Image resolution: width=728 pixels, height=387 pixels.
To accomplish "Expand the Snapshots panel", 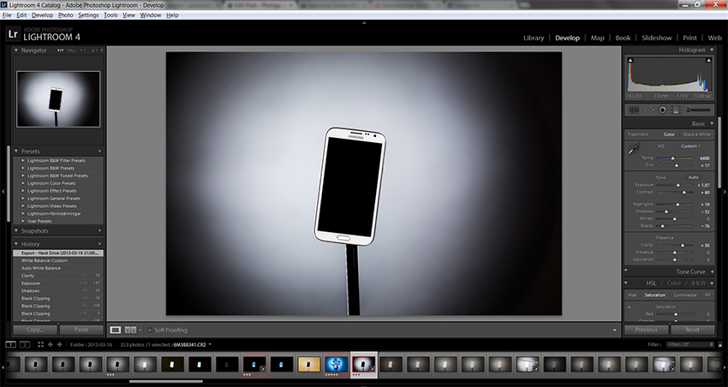I will tap(15, 230).
